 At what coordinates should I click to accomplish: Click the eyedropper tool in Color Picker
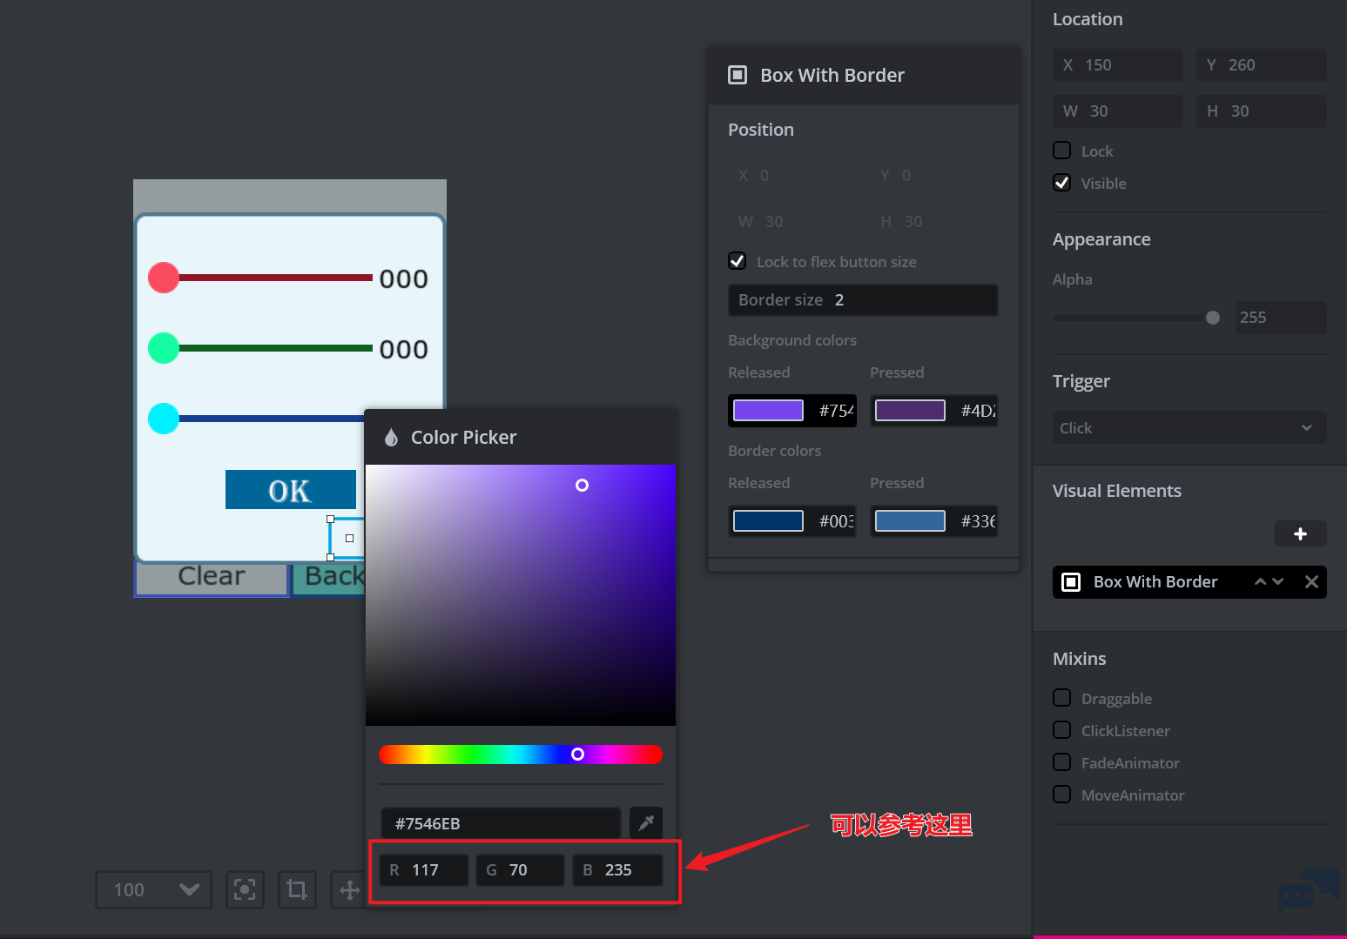tap(646, 823)
